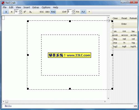The height and width of the screenshot is (110, 139).
Task: Toggle FLT floating-point format
Action: (x=83, y=12)
